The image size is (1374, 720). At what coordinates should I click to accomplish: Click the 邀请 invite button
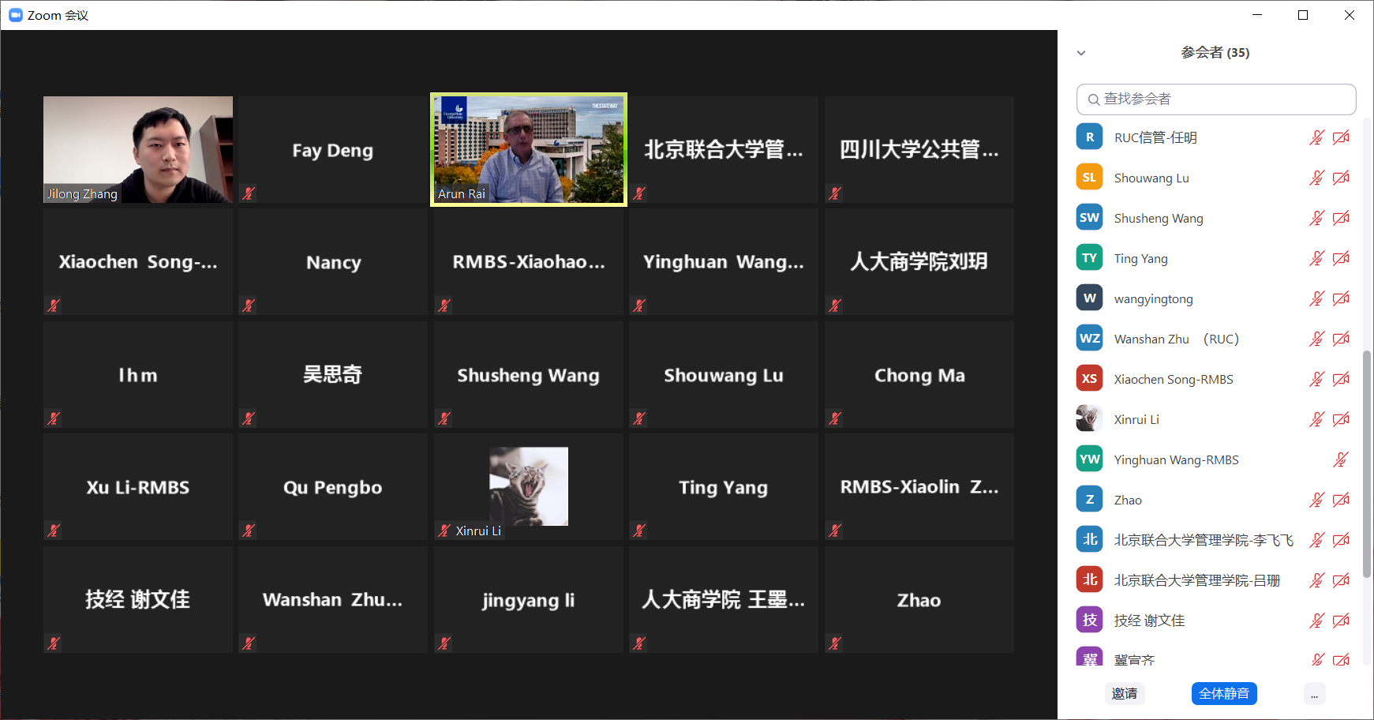point(1124,694)
